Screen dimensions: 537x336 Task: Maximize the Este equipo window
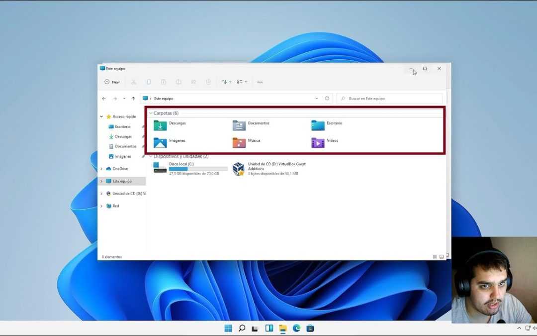(x=425, y=69)
